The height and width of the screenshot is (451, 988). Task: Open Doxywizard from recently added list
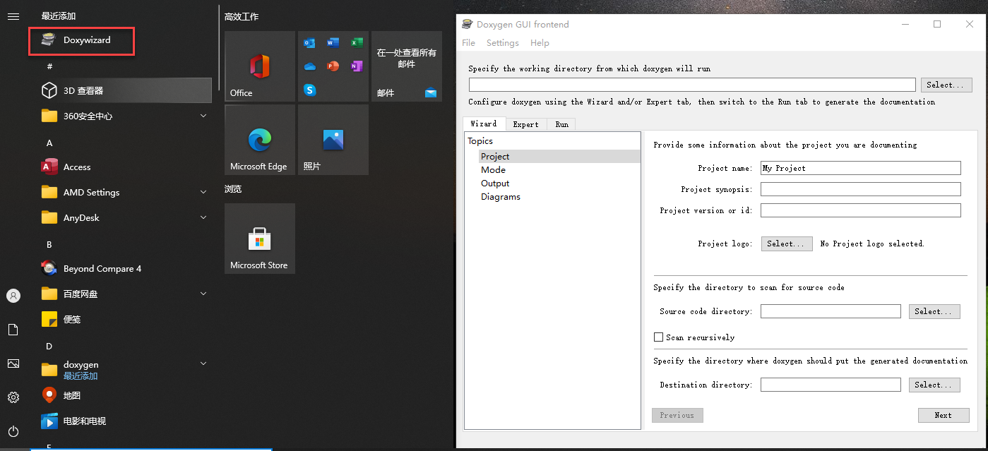86,40
